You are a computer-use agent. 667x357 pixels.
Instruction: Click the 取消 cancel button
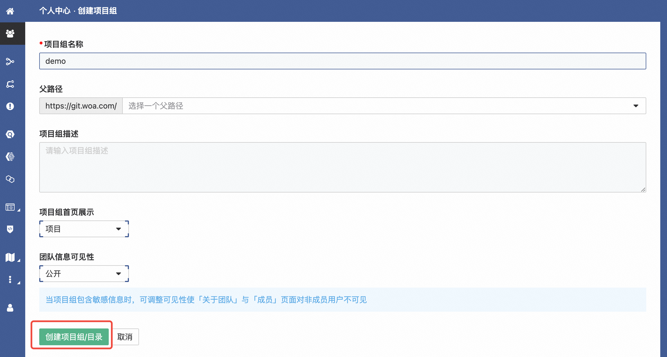[125, 337]
